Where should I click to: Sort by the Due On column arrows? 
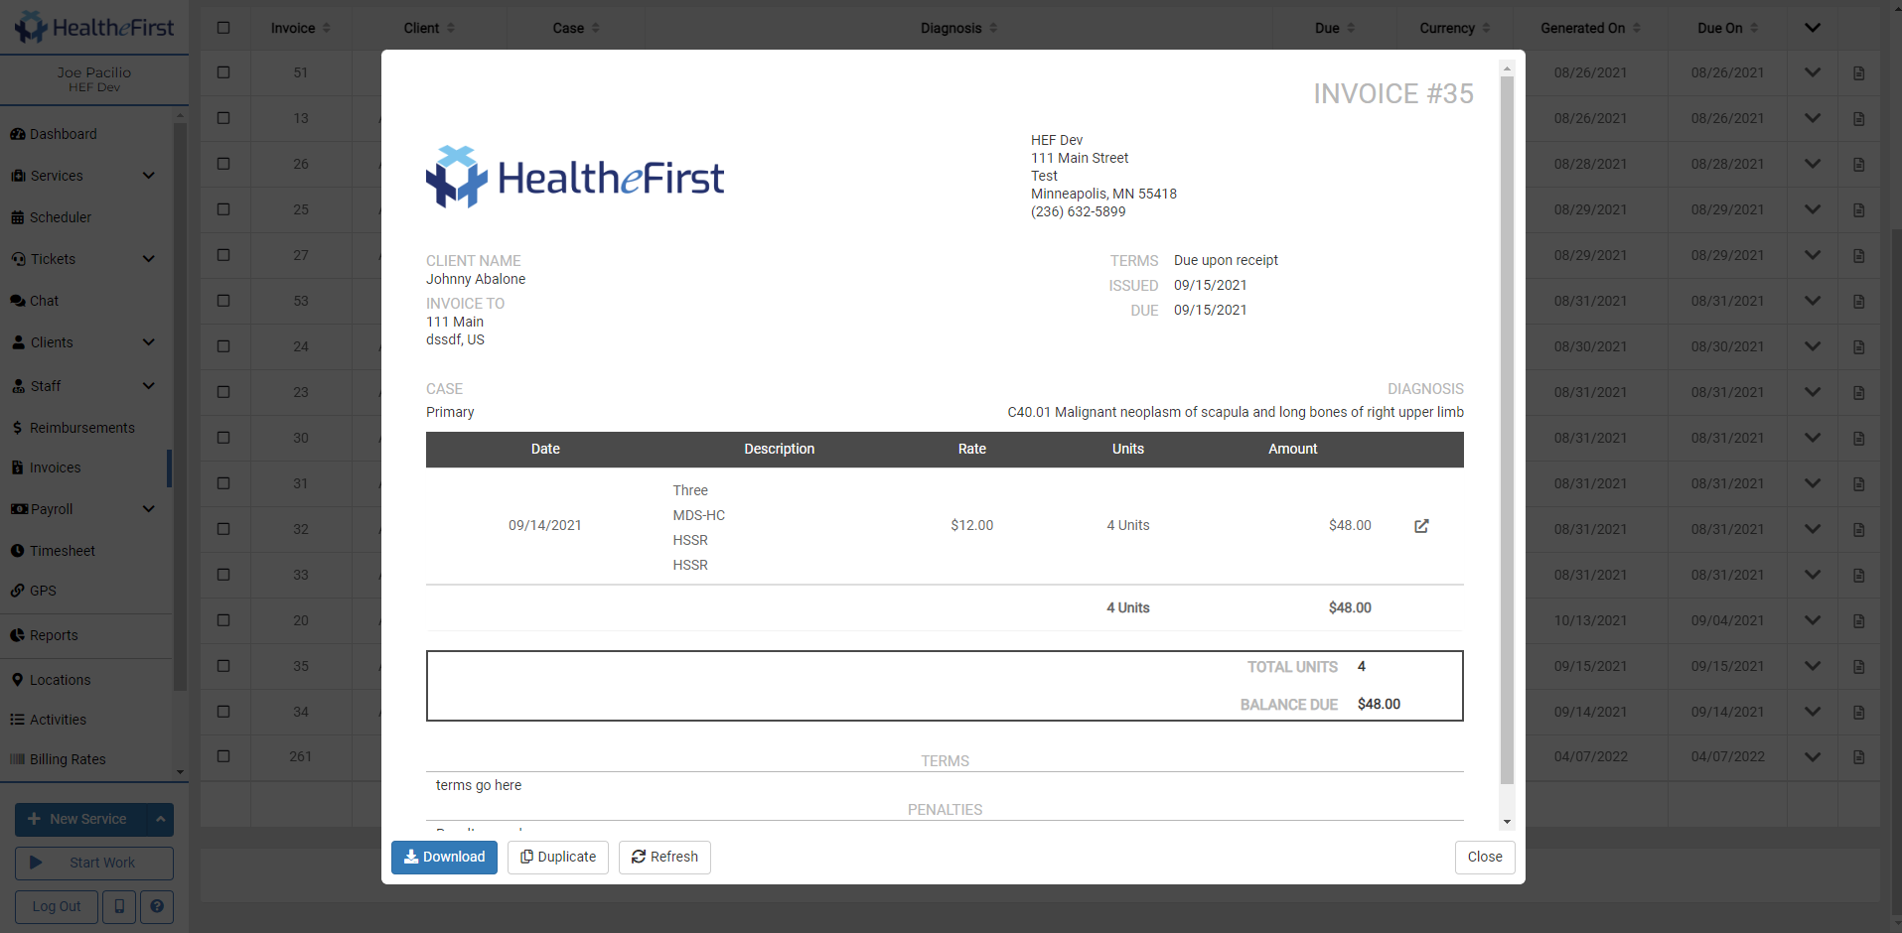[x=1754, y=28]
